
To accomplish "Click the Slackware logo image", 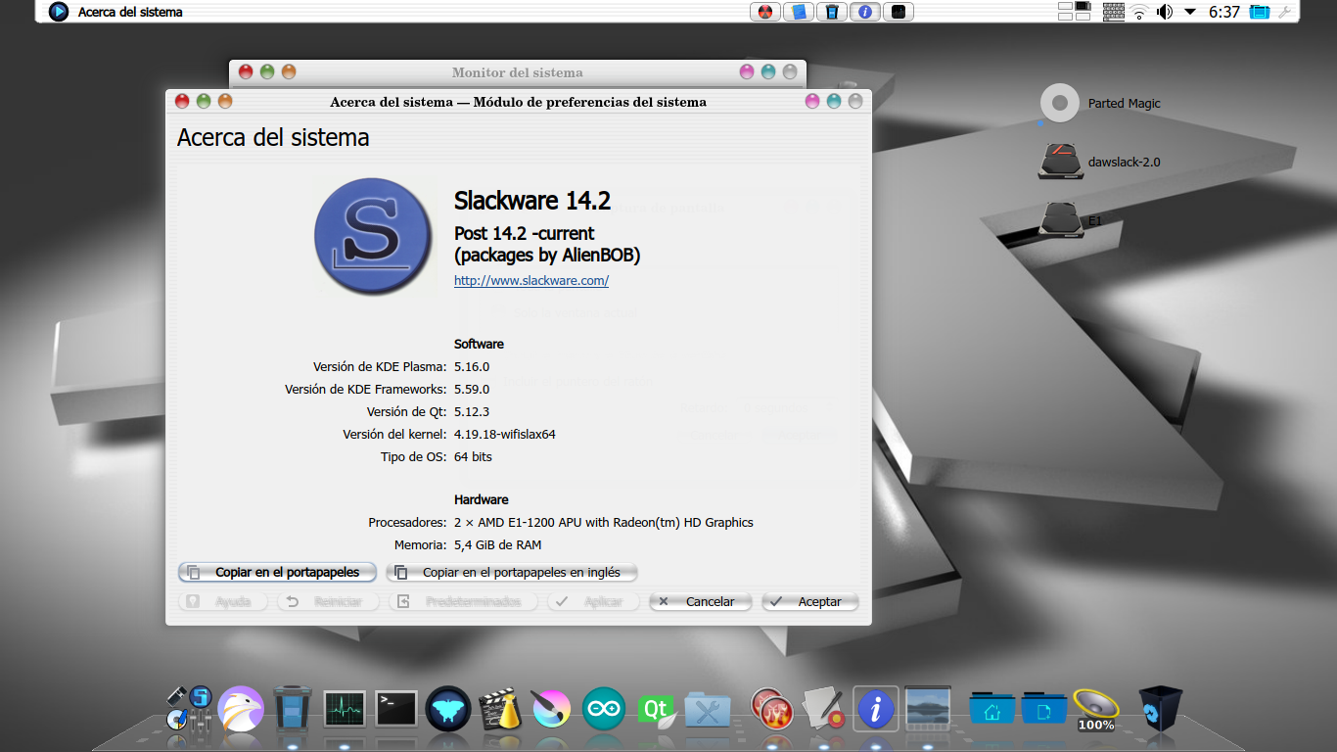I will click(373, 236).
